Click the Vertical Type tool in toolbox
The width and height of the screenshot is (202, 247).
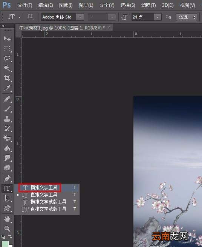(7, 188)
